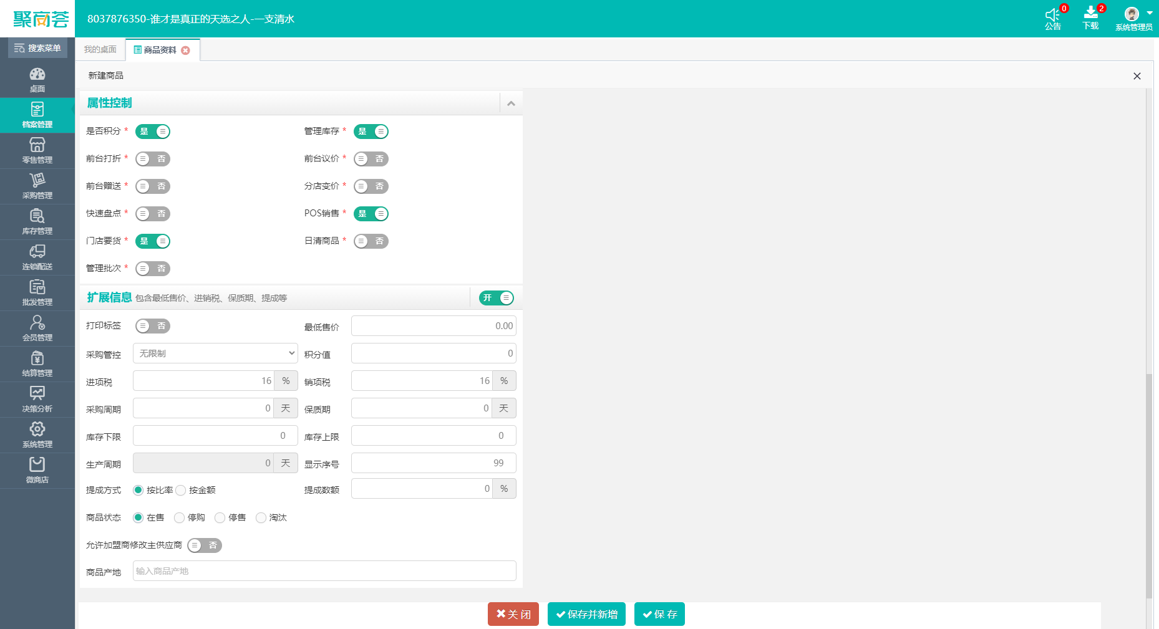This screenshot has height=629, width=1159.
Task: Toggle POS销售 switch
Action: pos(371,214)
